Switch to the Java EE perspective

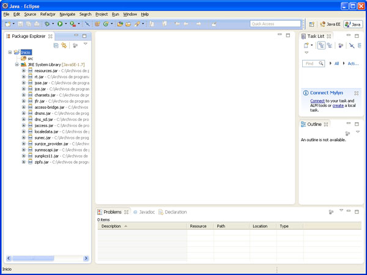click(x=330, y=24)
